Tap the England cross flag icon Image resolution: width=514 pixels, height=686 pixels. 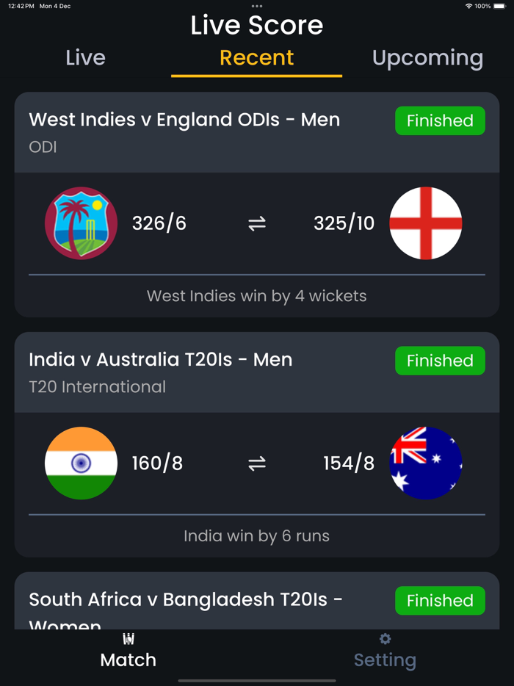pyautogui.click(x=426, y=223)
